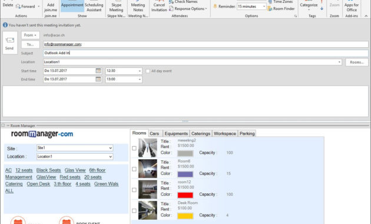Click the Room6 room thumbnail
This screenshot has height=224, width=371.
[x=148, y=169]
